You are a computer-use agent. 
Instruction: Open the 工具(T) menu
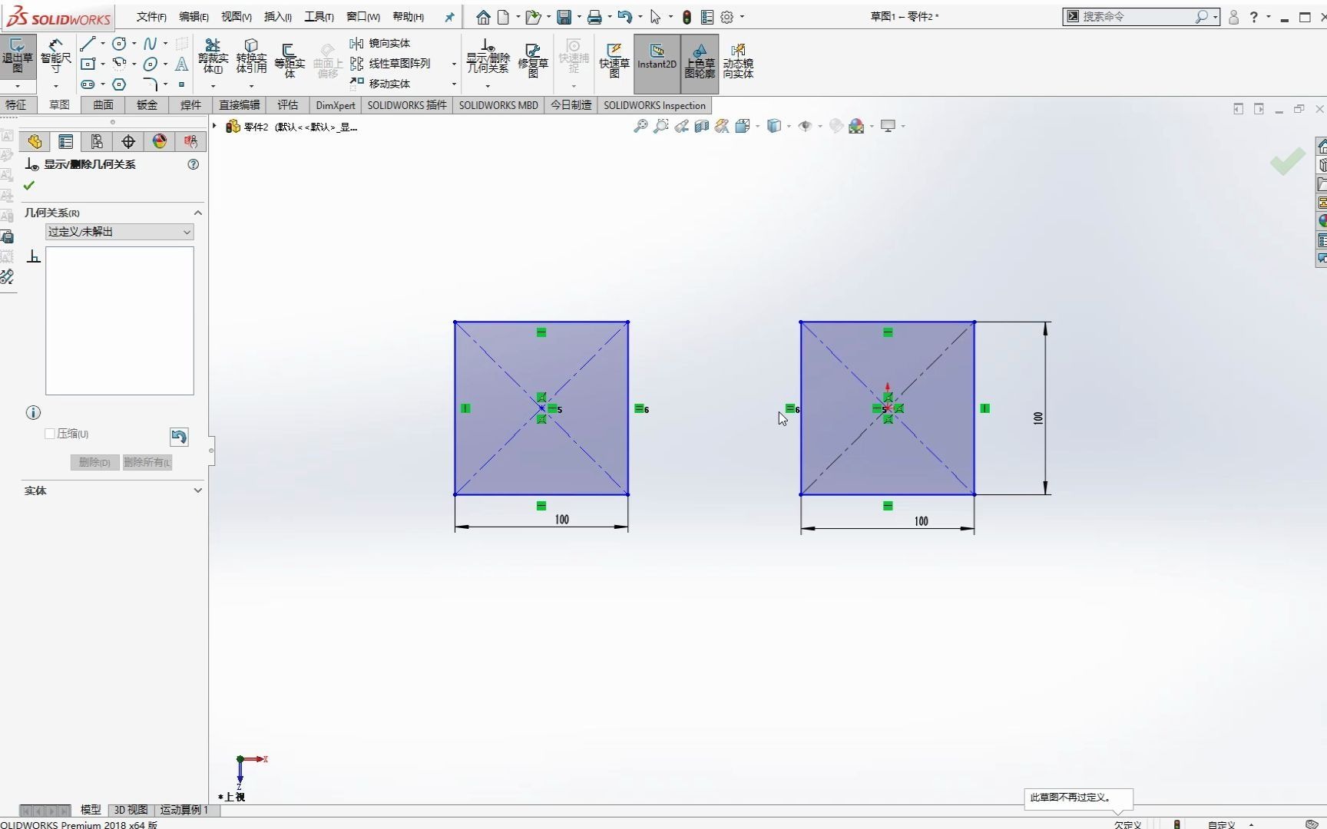click(x=319, y=16)
